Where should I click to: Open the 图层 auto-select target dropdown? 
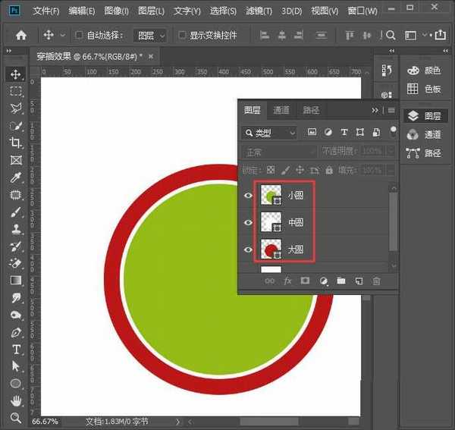[150, 36]
